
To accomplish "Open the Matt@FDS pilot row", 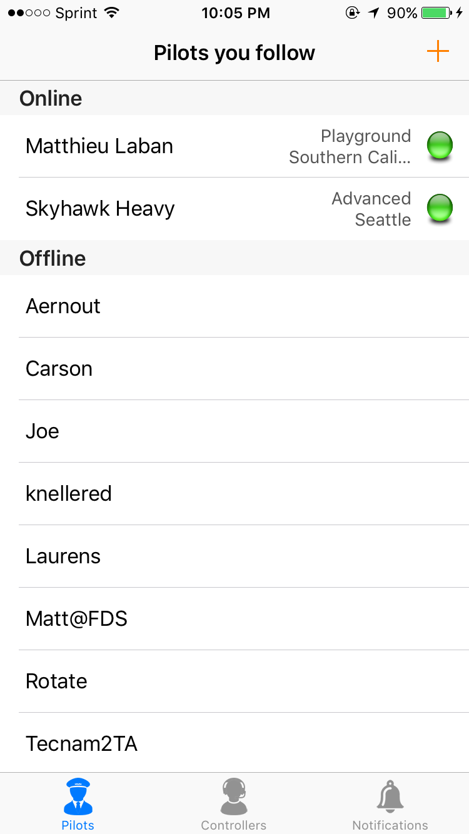I will [77, 619].
